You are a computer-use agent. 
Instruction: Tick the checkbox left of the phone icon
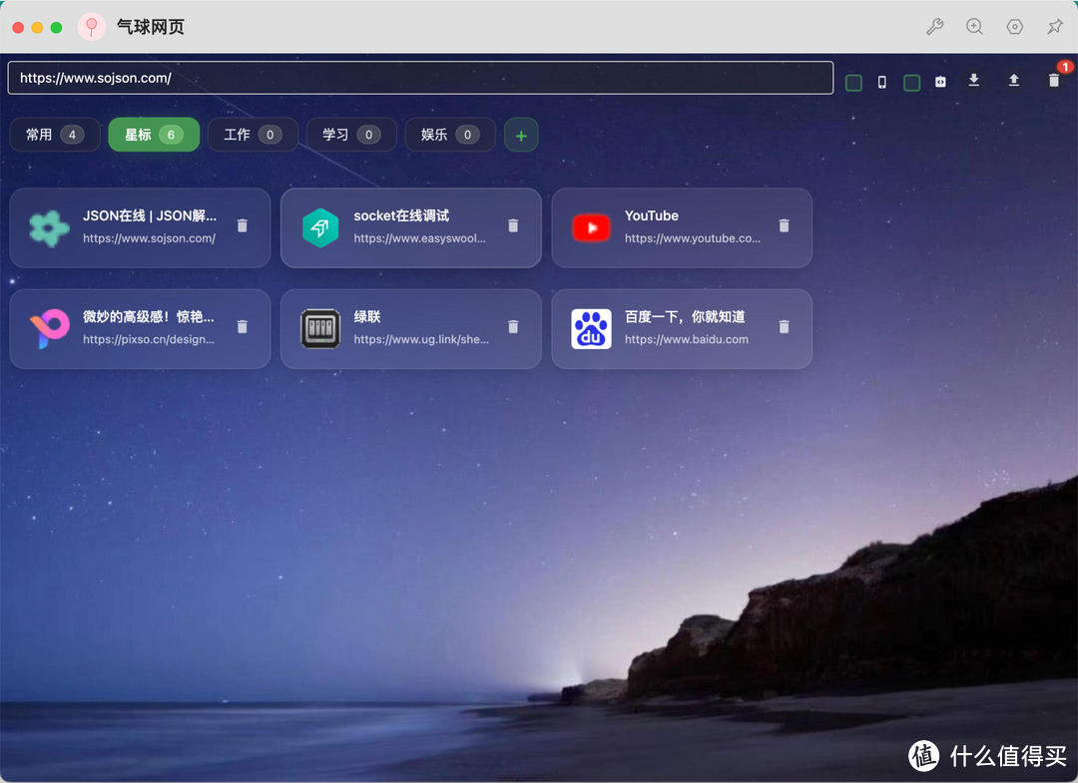853,83
